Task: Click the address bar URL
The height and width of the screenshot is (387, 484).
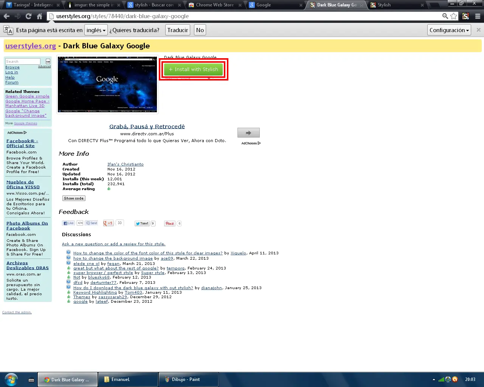Action: tap(123, 16)
